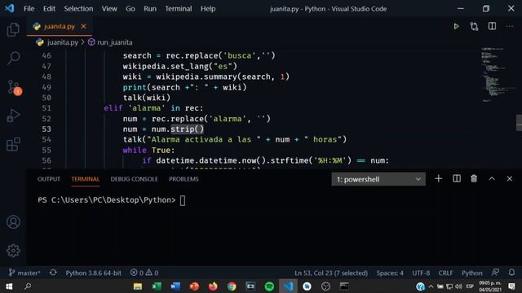Screen dimensions: 522x293
Task: Split the terminal panel
Action: (x=457, y=179)
